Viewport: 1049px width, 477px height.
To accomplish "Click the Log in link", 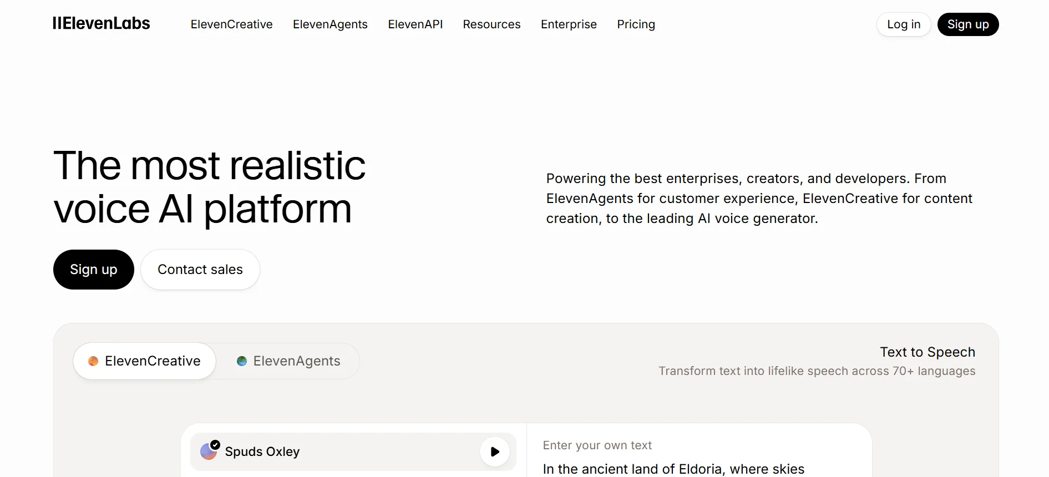I will 903,24.
